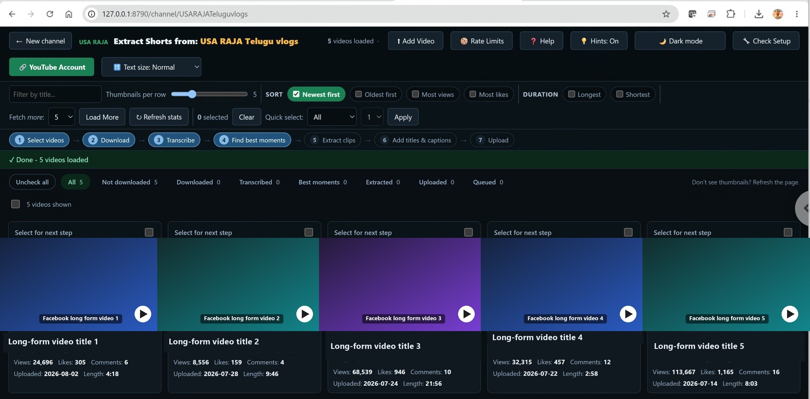Open the browser extensions puzzle icon

pyautogui.click(x=731, y=14)
